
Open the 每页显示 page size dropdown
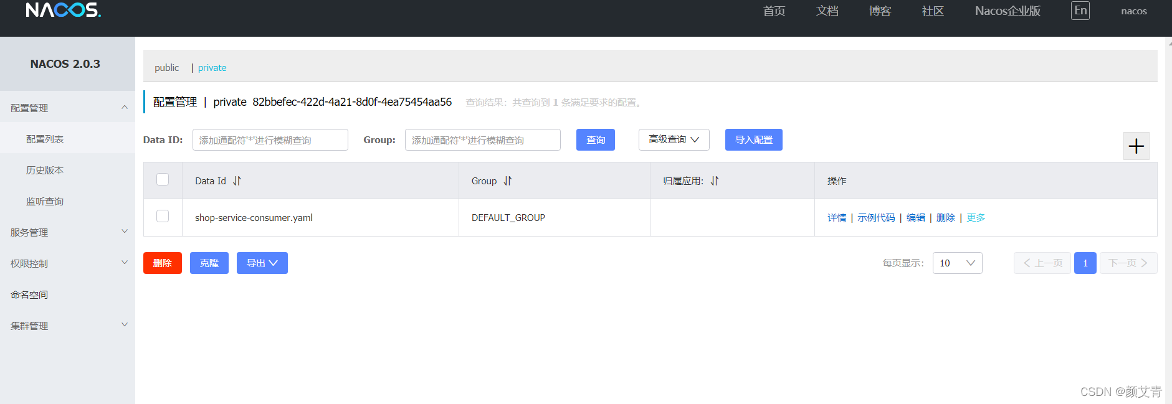point(957,263)
